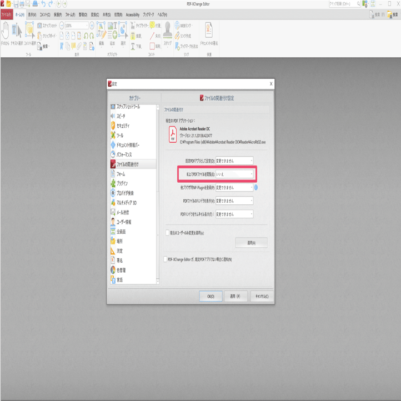The height and width of the screenshot is (401, 401).
Task: Click the Print icon in quick access toolbar
Action: point(22,3)
